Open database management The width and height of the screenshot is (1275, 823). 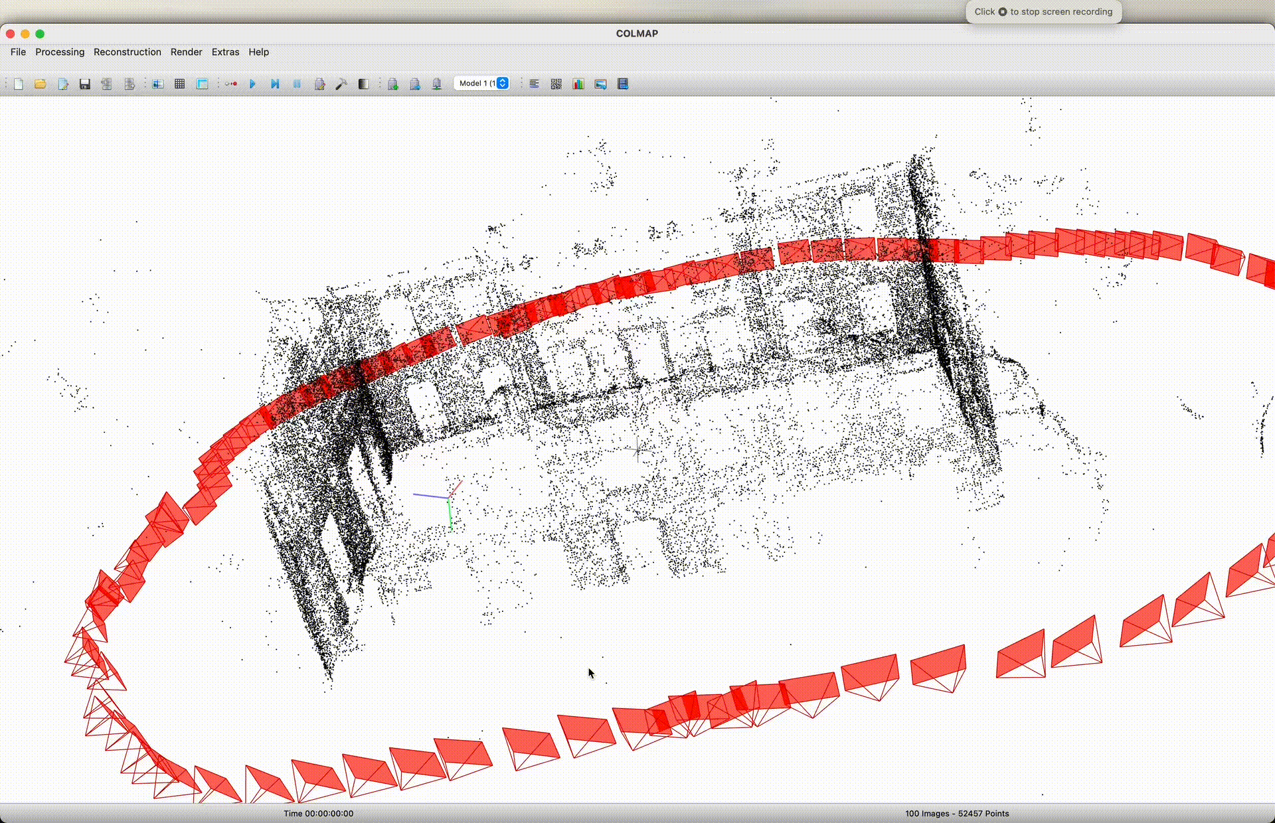202,84
